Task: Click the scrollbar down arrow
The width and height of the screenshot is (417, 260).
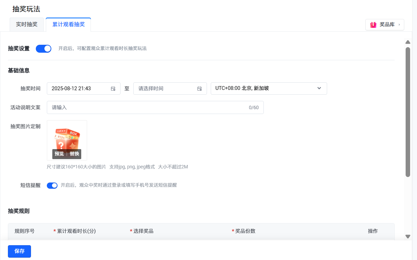Action: 408,237
